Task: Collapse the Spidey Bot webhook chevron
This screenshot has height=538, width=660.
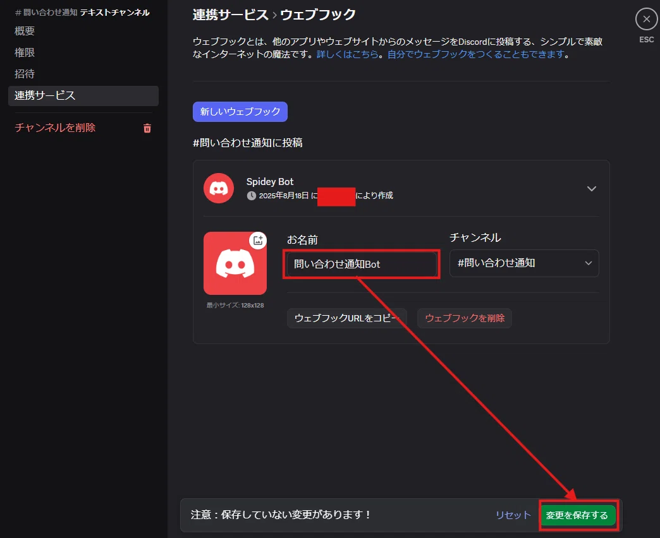Action: 591,189
